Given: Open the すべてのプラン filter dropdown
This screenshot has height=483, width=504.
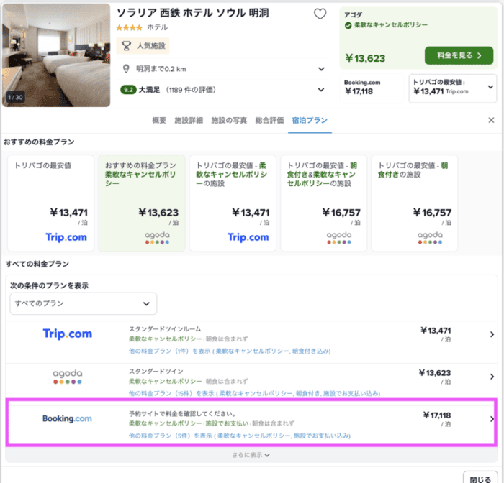Looking at the screenshot, I should point(84,303).
